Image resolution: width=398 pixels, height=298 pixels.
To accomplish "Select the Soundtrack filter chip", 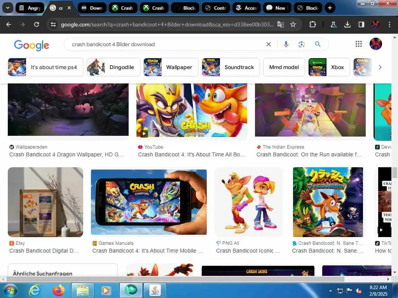I will pyautogui.click(x=231, y=67).
